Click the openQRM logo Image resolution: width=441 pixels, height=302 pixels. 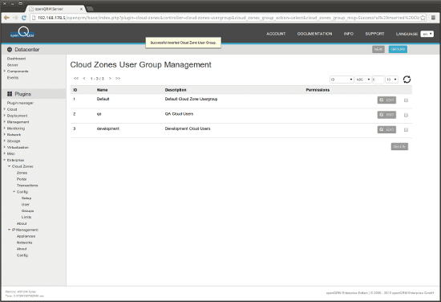(22, 33)
